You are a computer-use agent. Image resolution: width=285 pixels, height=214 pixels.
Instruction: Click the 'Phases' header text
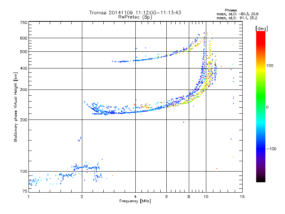click(x=230, y=10)
